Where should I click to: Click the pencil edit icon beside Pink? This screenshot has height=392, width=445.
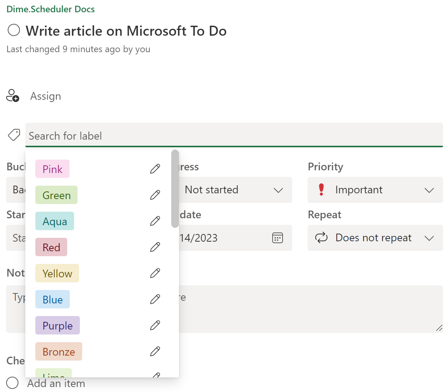click(x=155, y=169)
